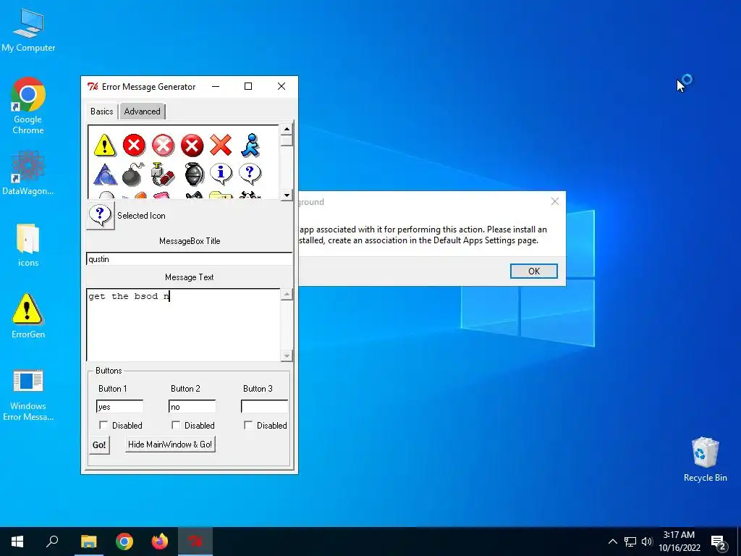Image resolution: width=741 pixels, height=556 pixels.
Task: Open the Windows Start menu
Action: pyautogui.click(x=17, y=542)
